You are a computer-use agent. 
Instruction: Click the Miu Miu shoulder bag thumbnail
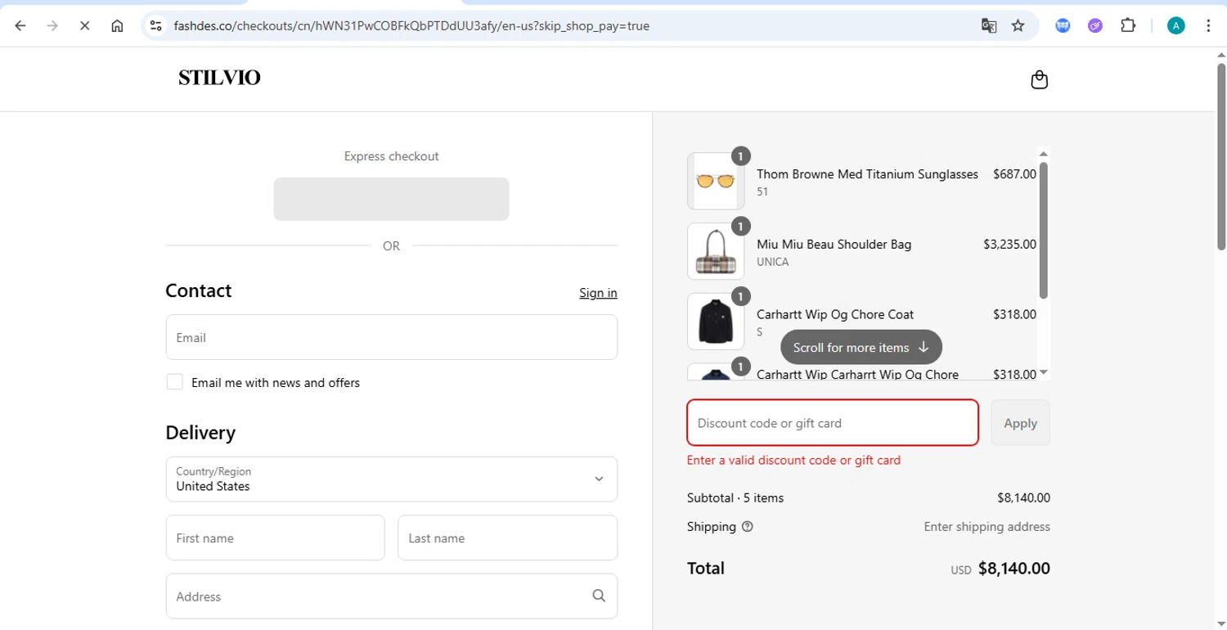pos(716,251)
